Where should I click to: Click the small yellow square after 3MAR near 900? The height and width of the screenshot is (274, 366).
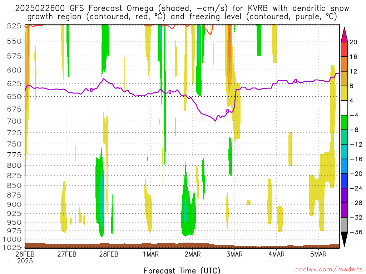248,203
